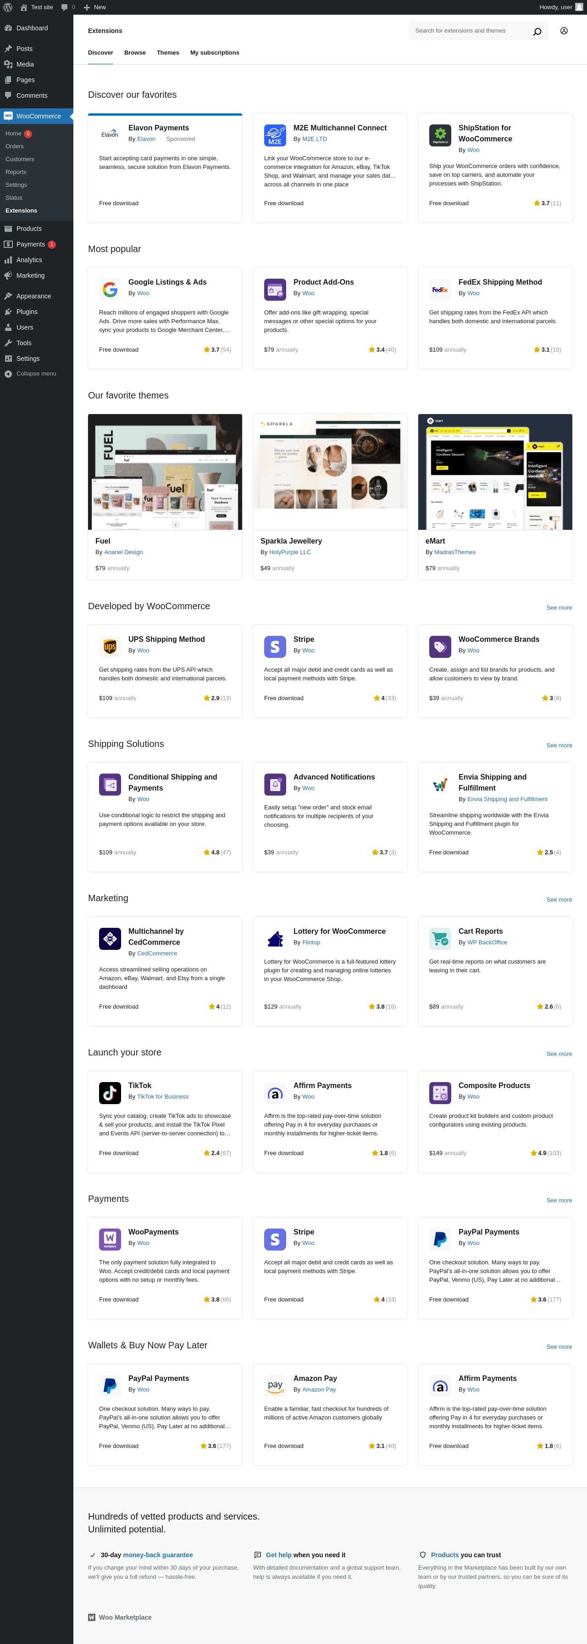Click the TikTok extension icon
Image resolution: width=587 pixels, height=1644 pixels.
110,1093
